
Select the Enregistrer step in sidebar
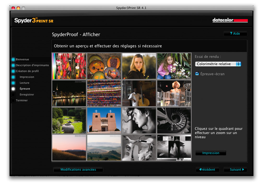[27, 94]
